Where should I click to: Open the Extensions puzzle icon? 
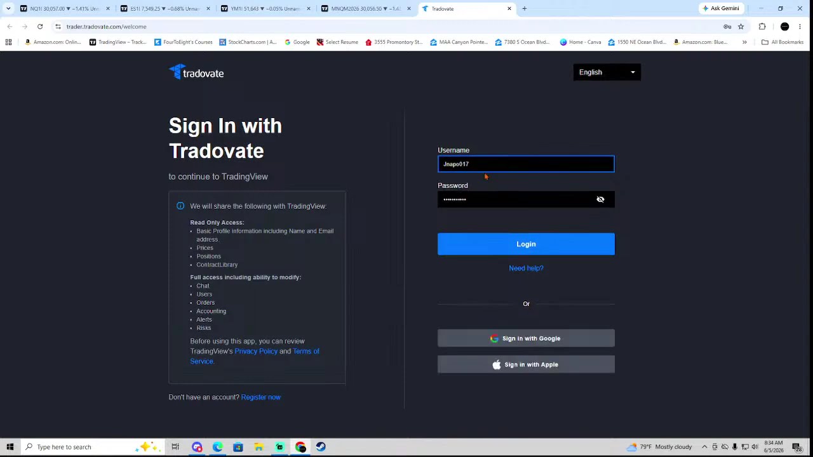[x=762, y=27]
